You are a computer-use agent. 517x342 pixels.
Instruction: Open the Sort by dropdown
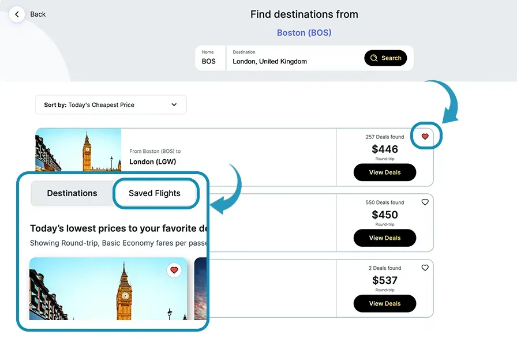click(111, 105)
